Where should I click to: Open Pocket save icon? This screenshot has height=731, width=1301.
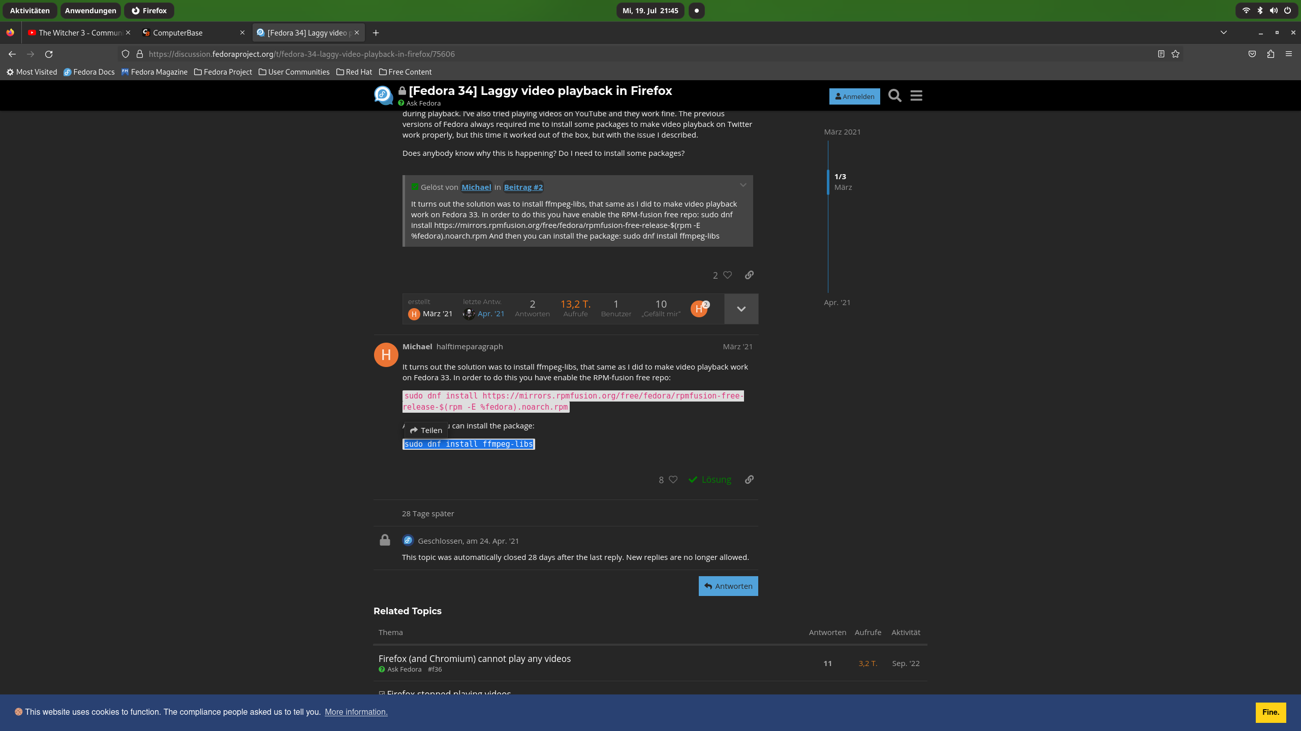point(1252,54)
